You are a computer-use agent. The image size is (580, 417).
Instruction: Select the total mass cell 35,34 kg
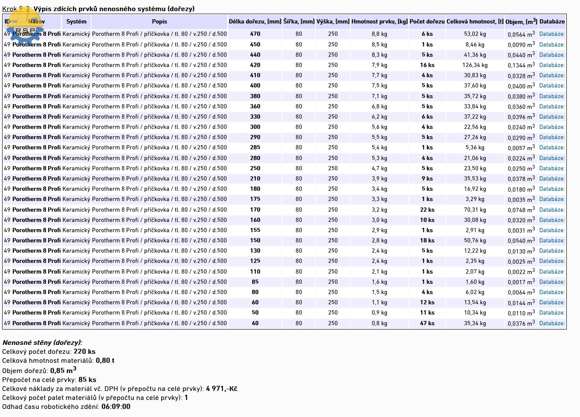click(475, 323)
